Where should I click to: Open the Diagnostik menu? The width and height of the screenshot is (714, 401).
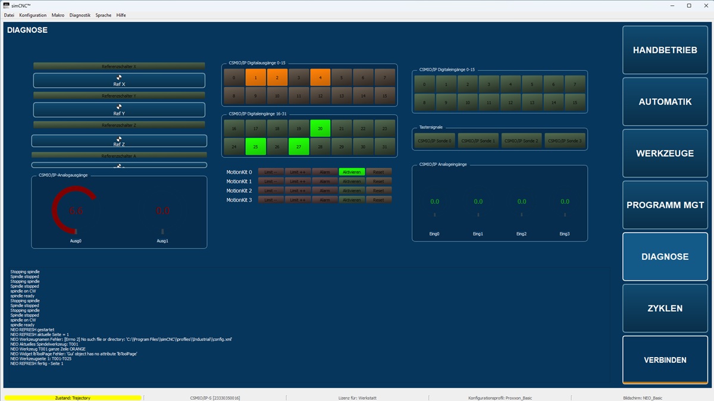80,15
